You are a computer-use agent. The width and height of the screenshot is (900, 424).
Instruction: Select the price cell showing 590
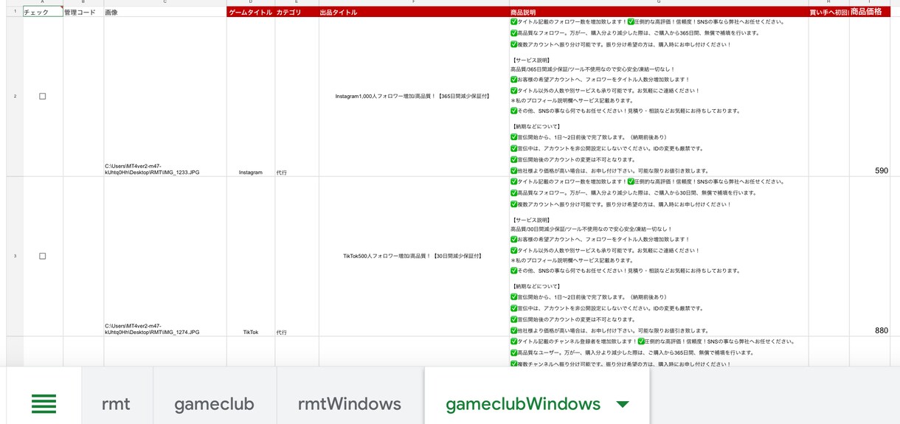(x=870, y=97)
